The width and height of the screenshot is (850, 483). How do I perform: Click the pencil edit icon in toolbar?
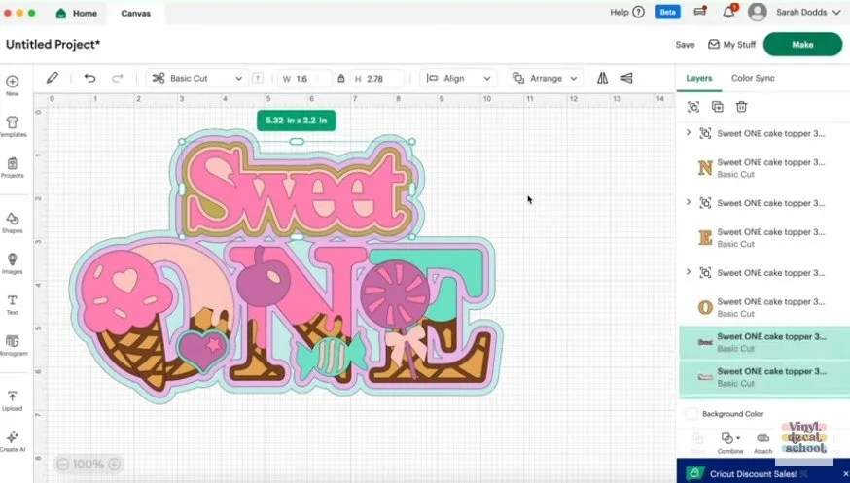coord(53,78)
